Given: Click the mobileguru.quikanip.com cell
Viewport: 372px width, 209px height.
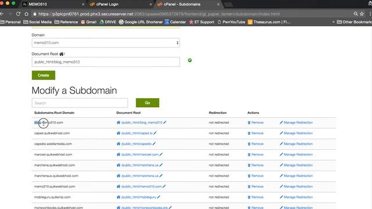Looking at the screenshot, I should tap(52, 197).
